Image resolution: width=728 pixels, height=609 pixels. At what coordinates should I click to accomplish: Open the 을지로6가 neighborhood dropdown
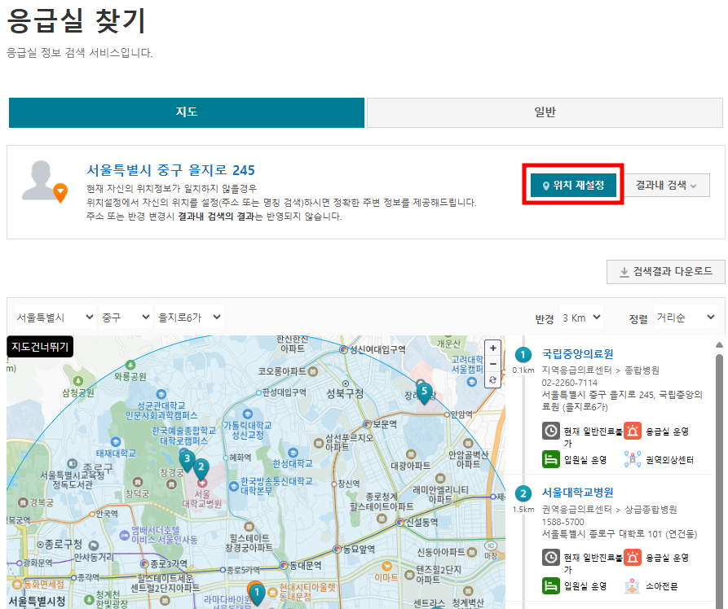click(x=189, y=318)
